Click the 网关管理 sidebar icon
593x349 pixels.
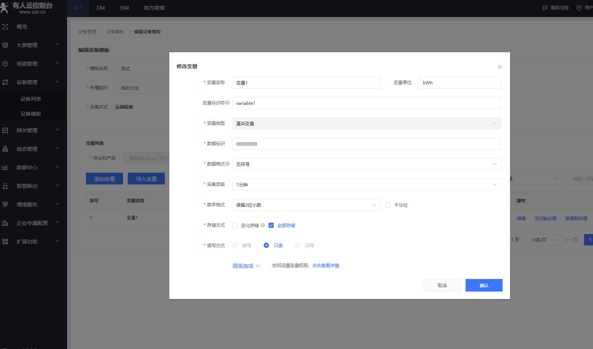click(5, 130)
